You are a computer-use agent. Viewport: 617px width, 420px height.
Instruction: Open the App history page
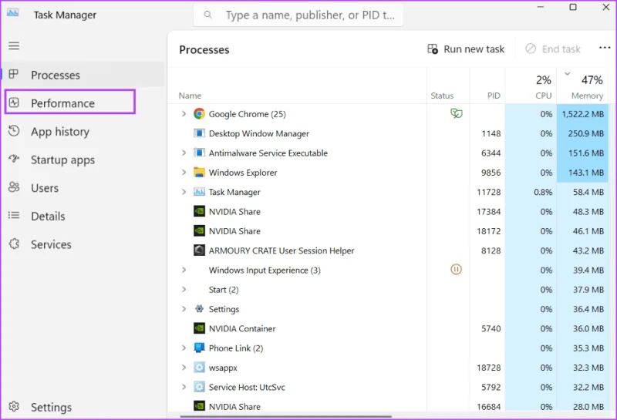pos(83,131)
